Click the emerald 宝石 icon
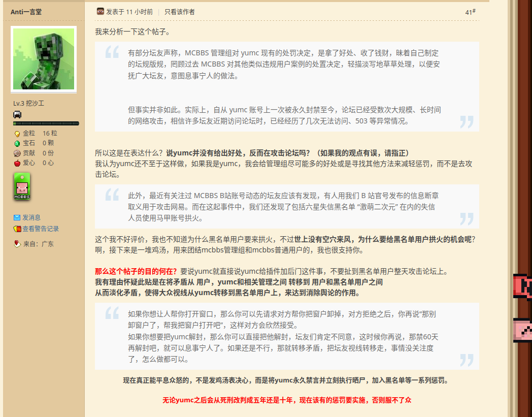The width and height of the screenshot is (532, 417). 17,143
